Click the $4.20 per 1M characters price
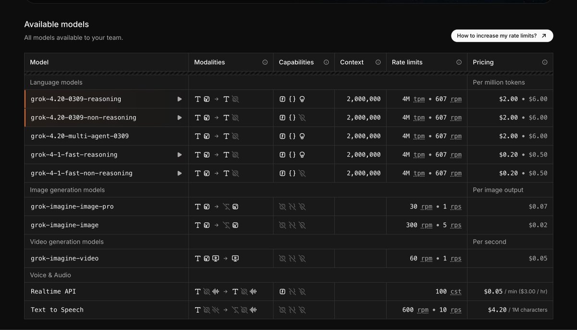The width and height of the screenshot is (577, 330). (517, 310)
